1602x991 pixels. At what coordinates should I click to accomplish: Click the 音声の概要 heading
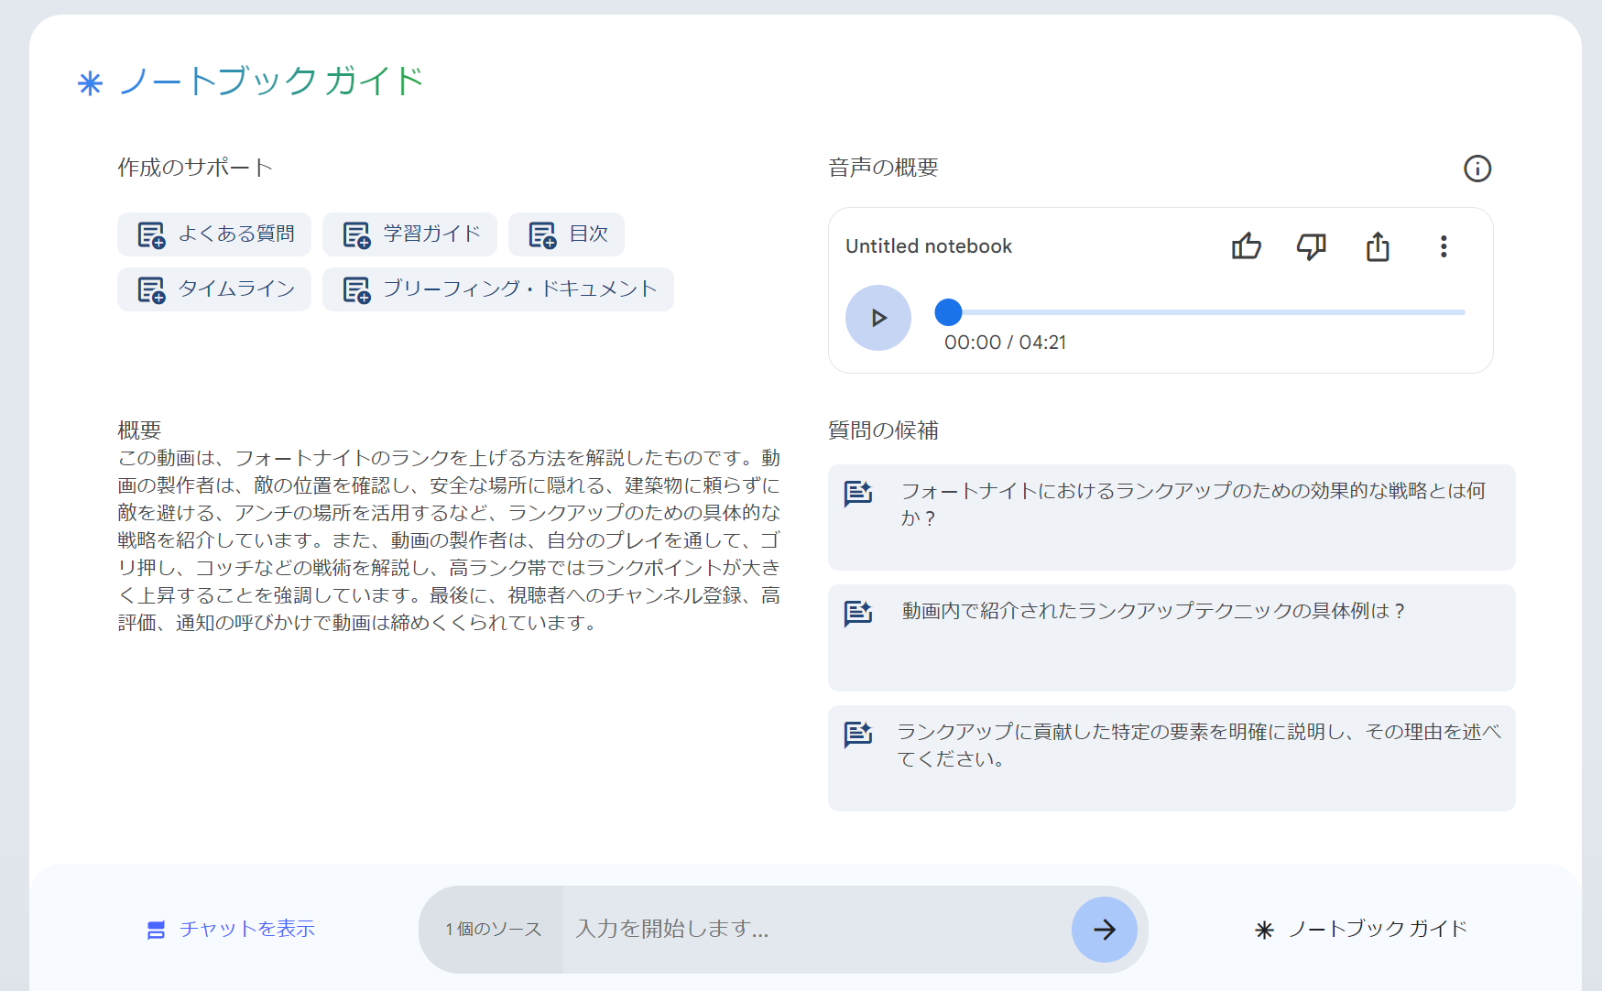pyautogui.click(x=883, y=168)
